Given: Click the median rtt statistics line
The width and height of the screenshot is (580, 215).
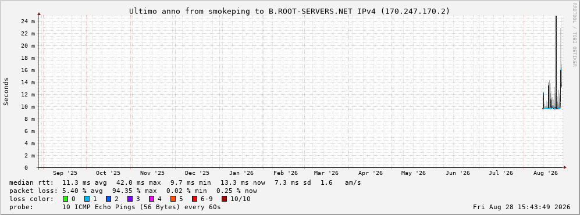Looking at the screenshot, I should [x=185, y=182].
